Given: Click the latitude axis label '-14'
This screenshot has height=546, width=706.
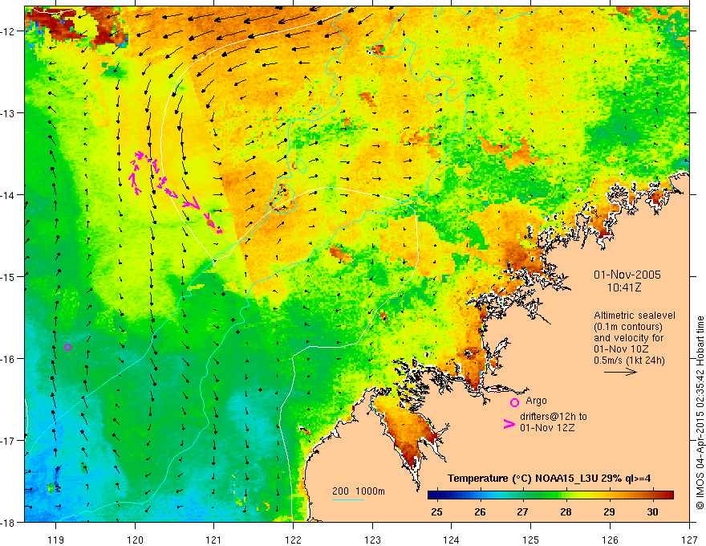Looking at the screenshot, I should click(8, 194).
